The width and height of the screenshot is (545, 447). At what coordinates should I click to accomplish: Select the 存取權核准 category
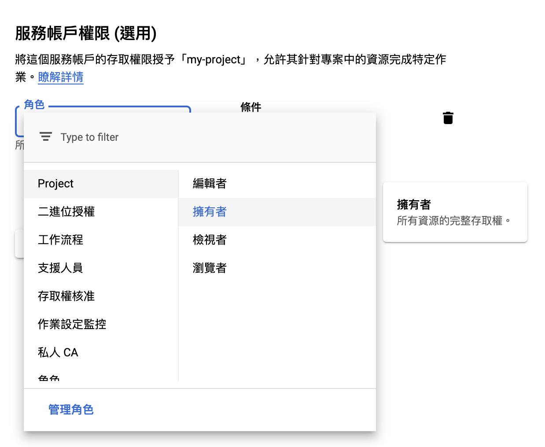(101, 296)
